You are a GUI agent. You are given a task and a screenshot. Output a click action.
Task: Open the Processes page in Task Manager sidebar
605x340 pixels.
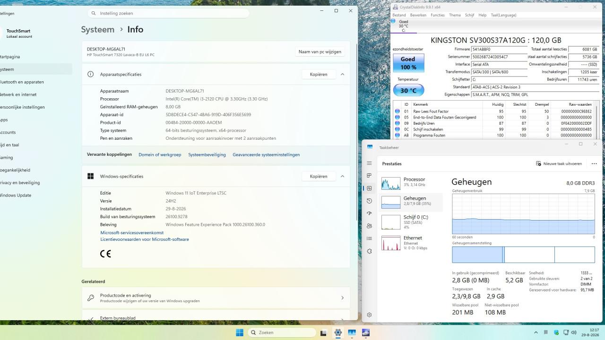tap(369, 176)
